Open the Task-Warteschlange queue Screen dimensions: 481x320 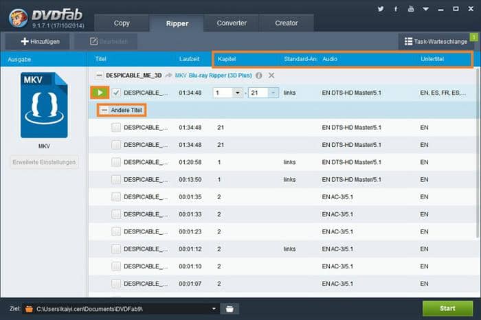(436, 41)
